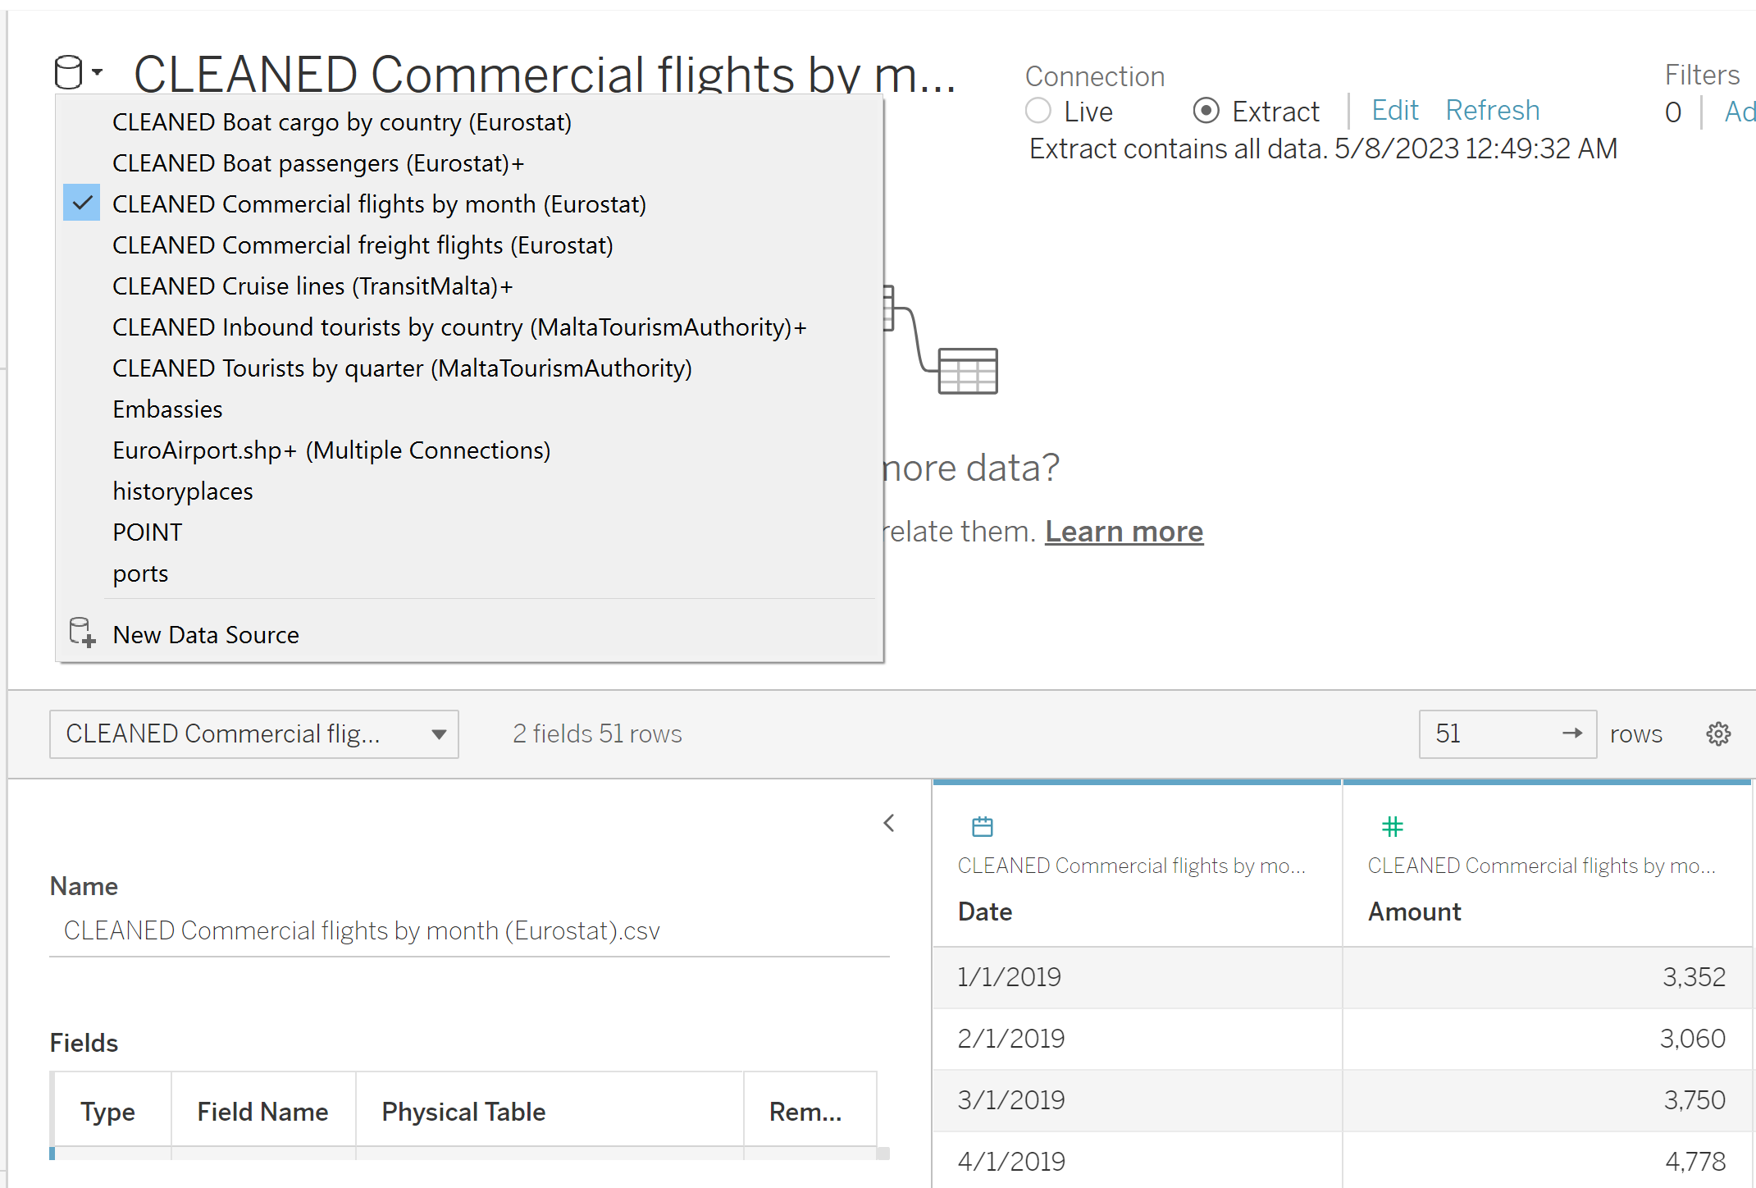The height and width of the screenshot is (1188, 1756).
Task: Click the checked Commercial flights by month entry
Action: [x=379, y=203]
